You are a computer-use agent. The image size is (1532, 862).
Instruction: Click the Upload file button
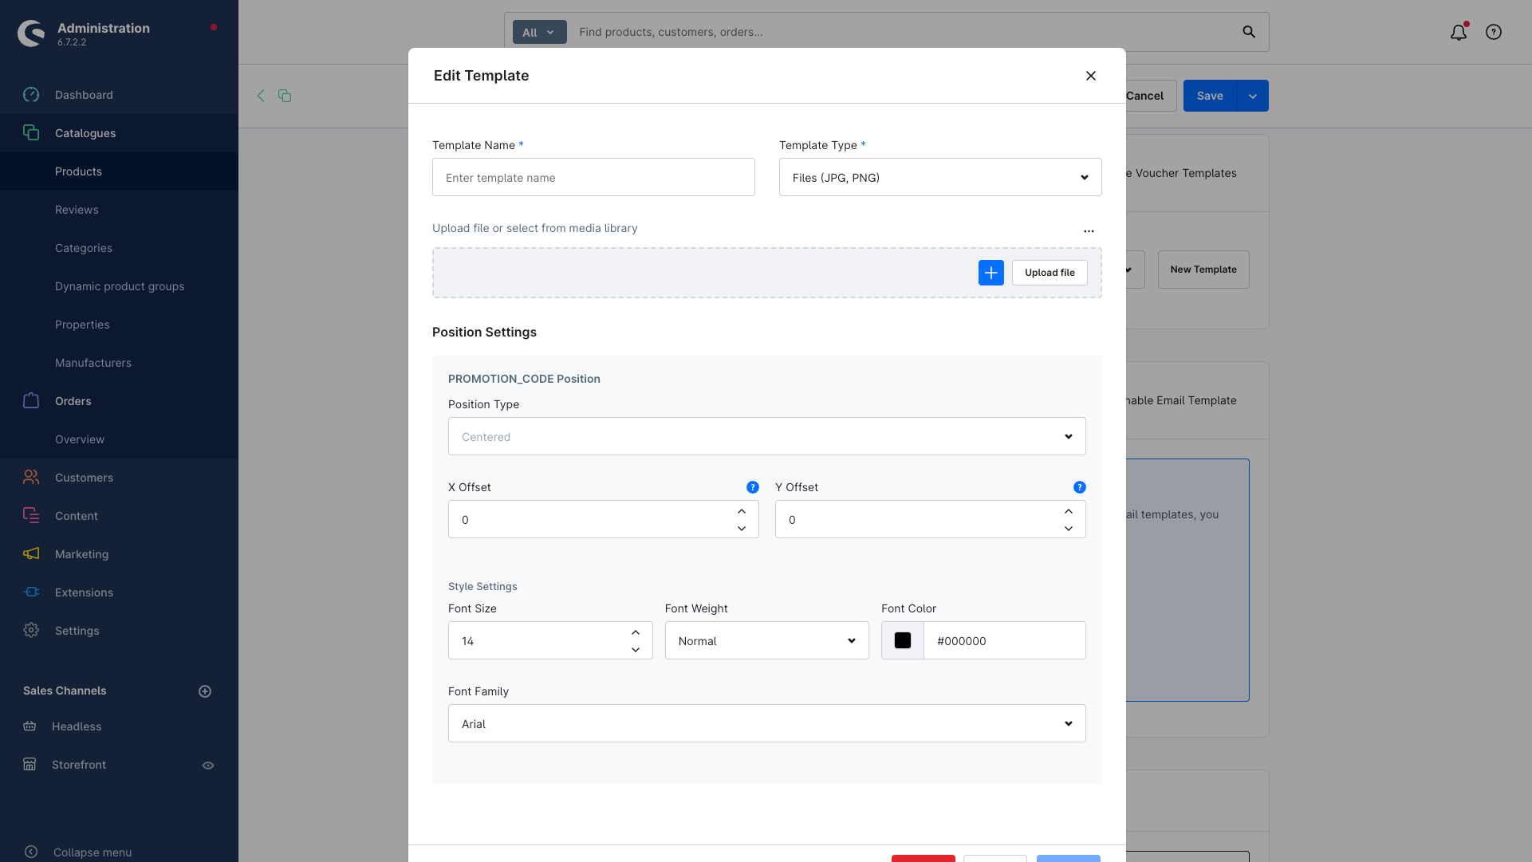tap(1050, 273)
